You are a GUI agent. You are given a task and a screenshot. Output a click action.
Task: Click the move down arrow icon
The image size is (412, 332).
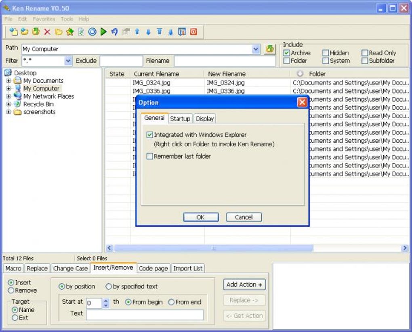click(148, 32)
